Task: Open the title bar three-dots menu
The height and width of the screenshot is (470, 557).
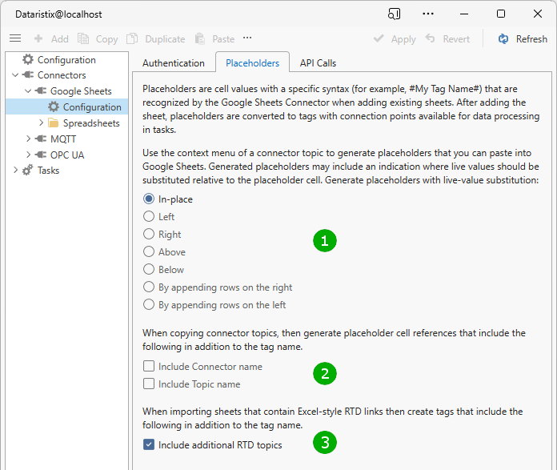Action: 428,14
